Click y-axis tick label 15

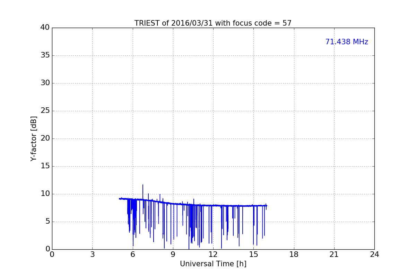tap(45, 166)
